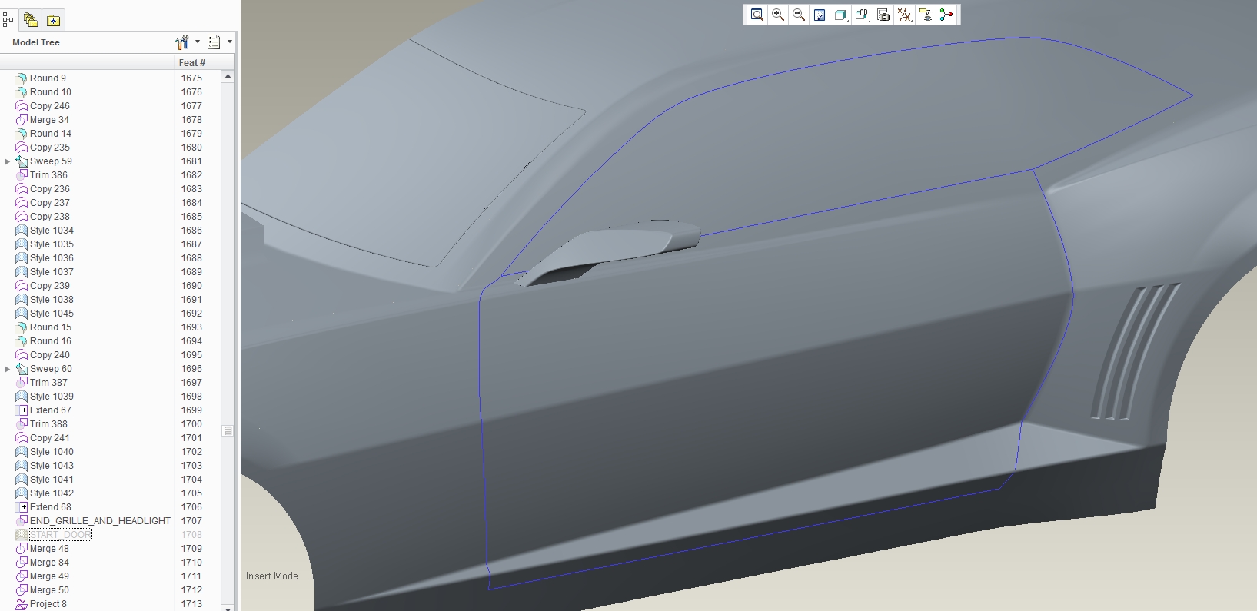Select Style 1036 feature row

[52, 258]
